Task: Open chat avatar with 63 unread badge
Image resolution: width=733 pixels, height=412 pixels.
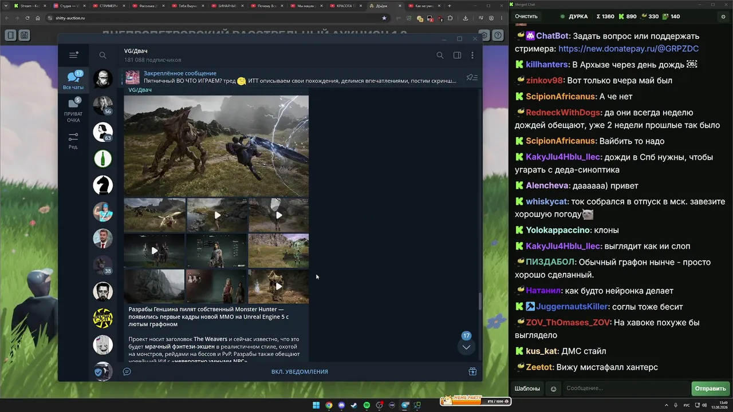Action: coord(103,132)
